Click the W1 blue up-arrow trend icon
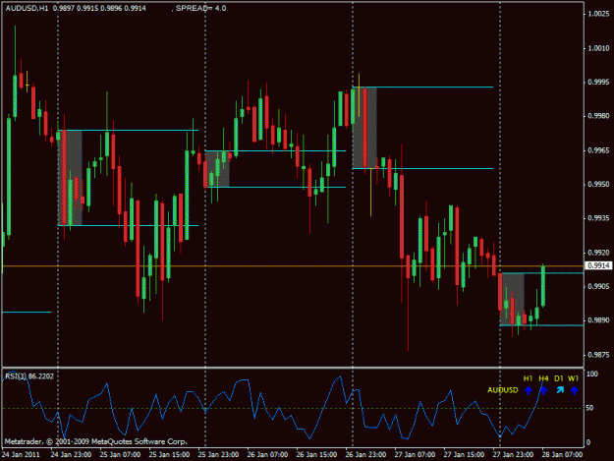 pyautogui.click(x=574, y=390)
